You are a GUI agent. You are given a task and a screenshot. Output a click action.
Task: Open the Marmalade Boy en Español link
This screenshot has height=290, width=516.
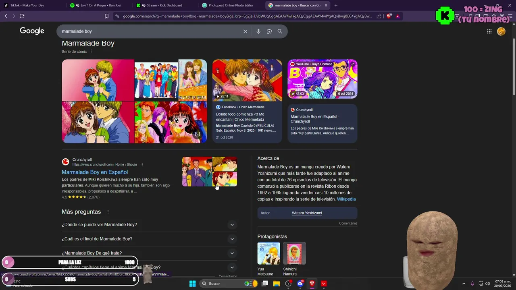pyautogui.click(x=95, y=172)
